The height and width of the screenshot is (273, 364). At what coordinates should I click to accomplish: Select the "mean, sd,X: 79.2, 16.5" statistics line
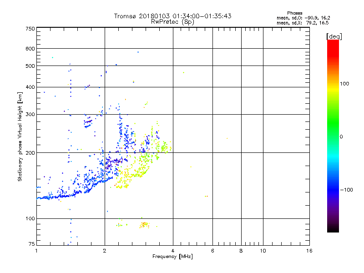click(303, 23)
